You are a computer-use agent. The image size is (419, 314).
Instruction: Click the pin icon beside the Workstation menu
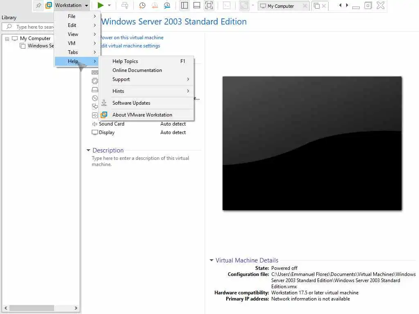(38, 5)
